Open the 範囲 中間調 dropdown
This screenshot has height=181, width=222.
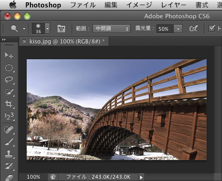(111, 29)
